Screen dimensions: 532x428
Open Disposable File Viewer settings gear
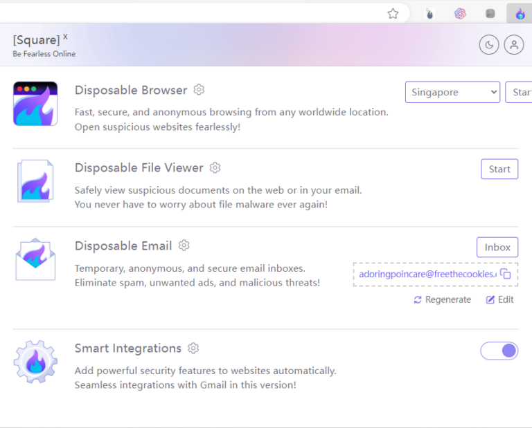[x=215, y=167]
